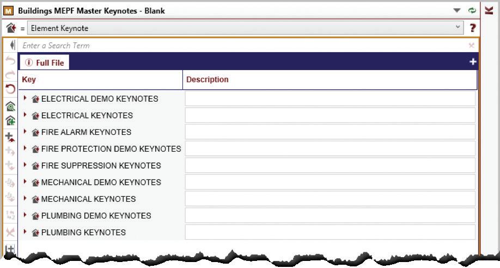
Task: Expand PLUMBING DEMO KEYNOTES node
Action: point(25,215)
